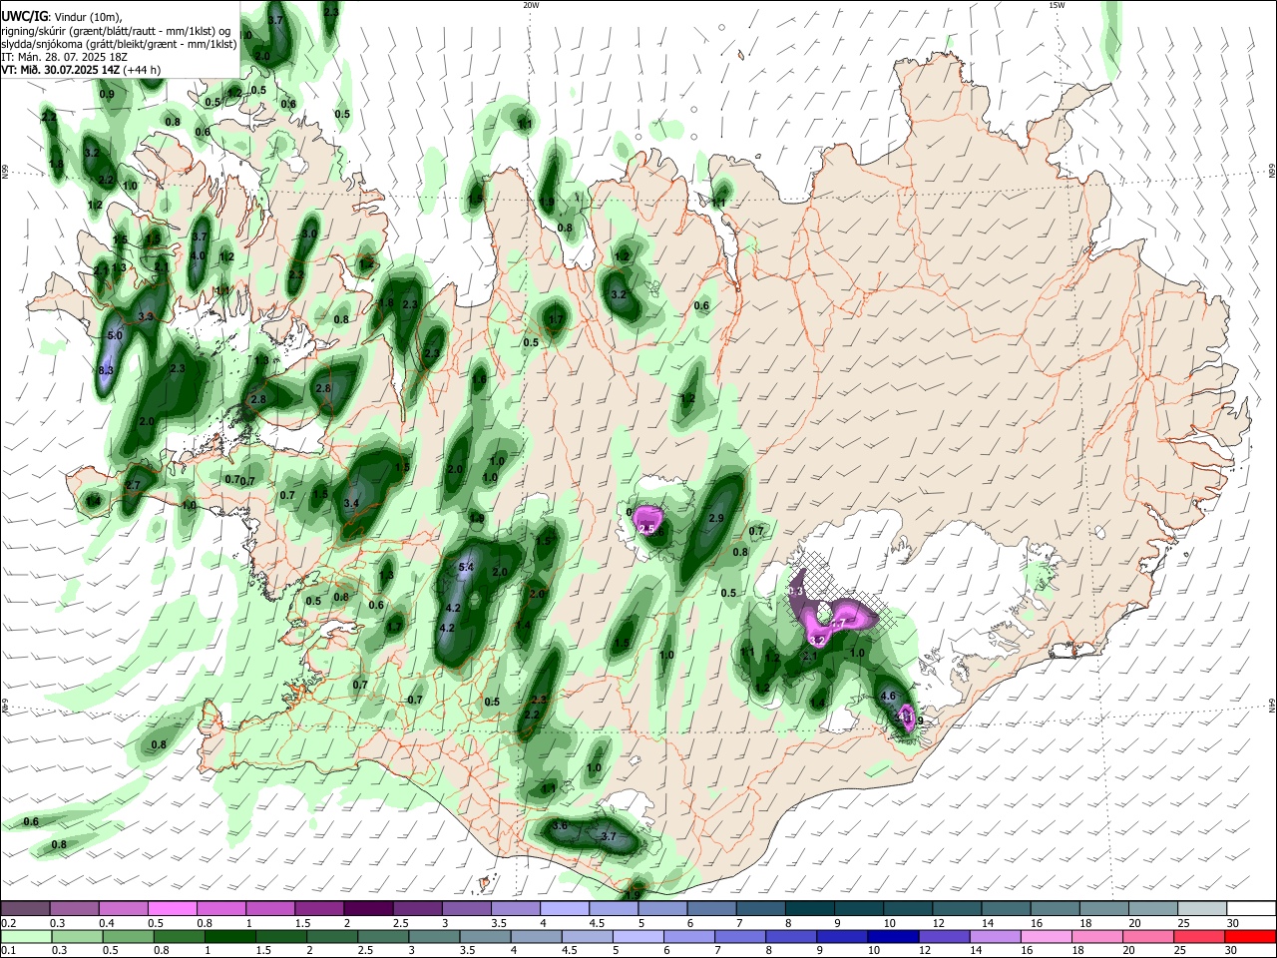The height and width of the screenshot is (958, 1277).
Task: Click the 2.9 precipitation value on the map
Action: [715, 519]
